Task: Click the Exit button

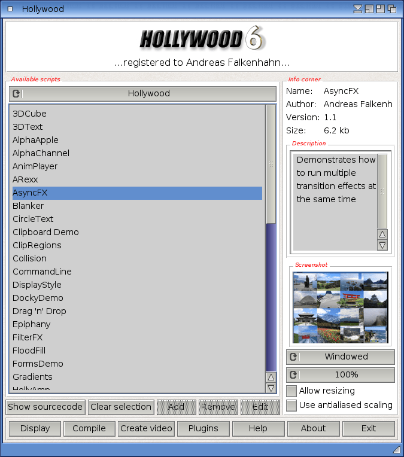Action: 369,428
